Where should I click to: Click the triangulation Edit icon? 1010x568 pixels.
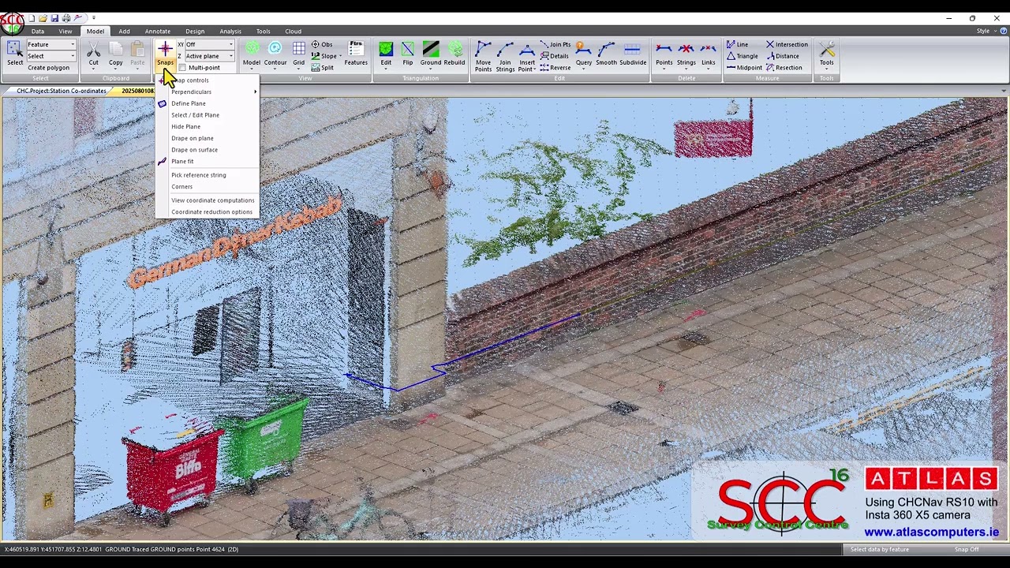pos(386,50)
